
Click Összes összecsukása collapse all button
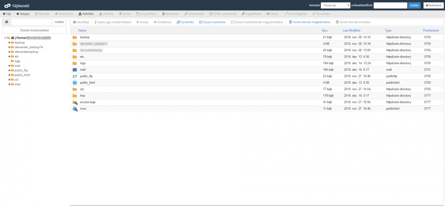(34, 30)
